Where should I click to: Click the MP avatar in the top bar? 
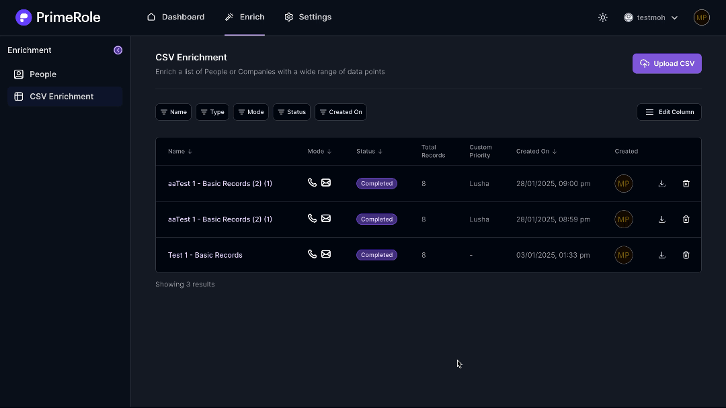[701, 17]
